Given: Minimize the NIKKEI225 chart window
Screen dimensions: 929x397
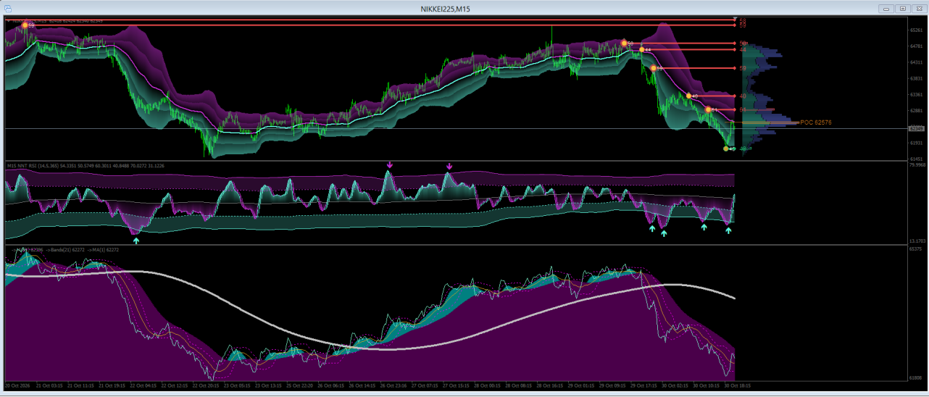Looking at the screenshot, I should [886, 9].
